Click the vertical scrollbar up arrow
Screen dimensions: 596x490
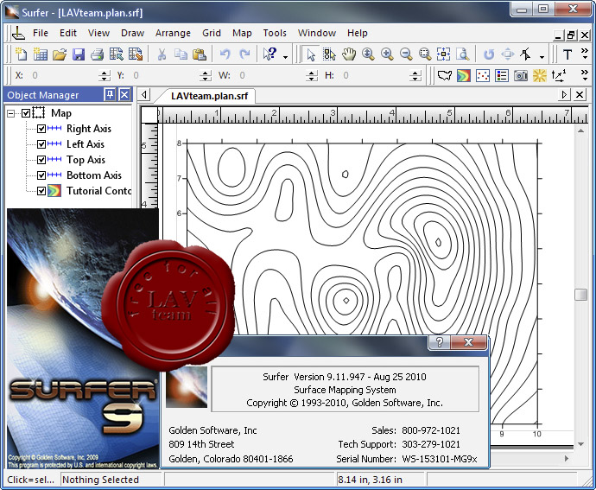pos(580,130)
